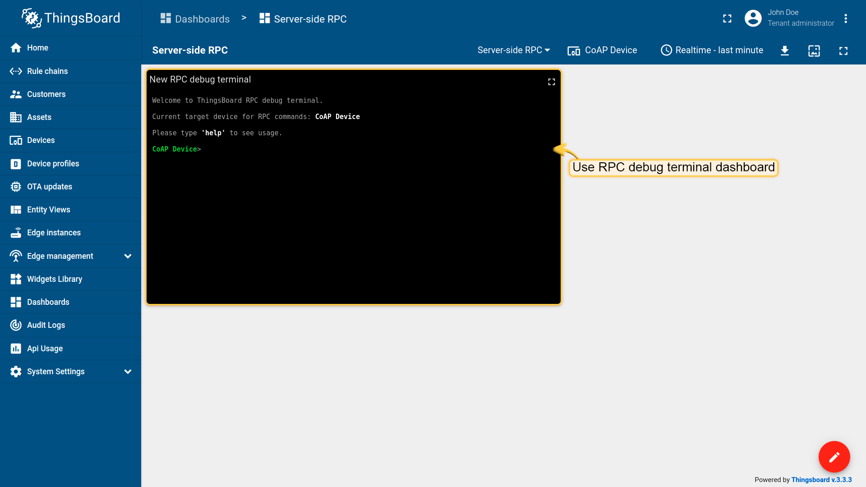Select the CoAP Device entity alias

pyautogui.click(x=603, y=51)
